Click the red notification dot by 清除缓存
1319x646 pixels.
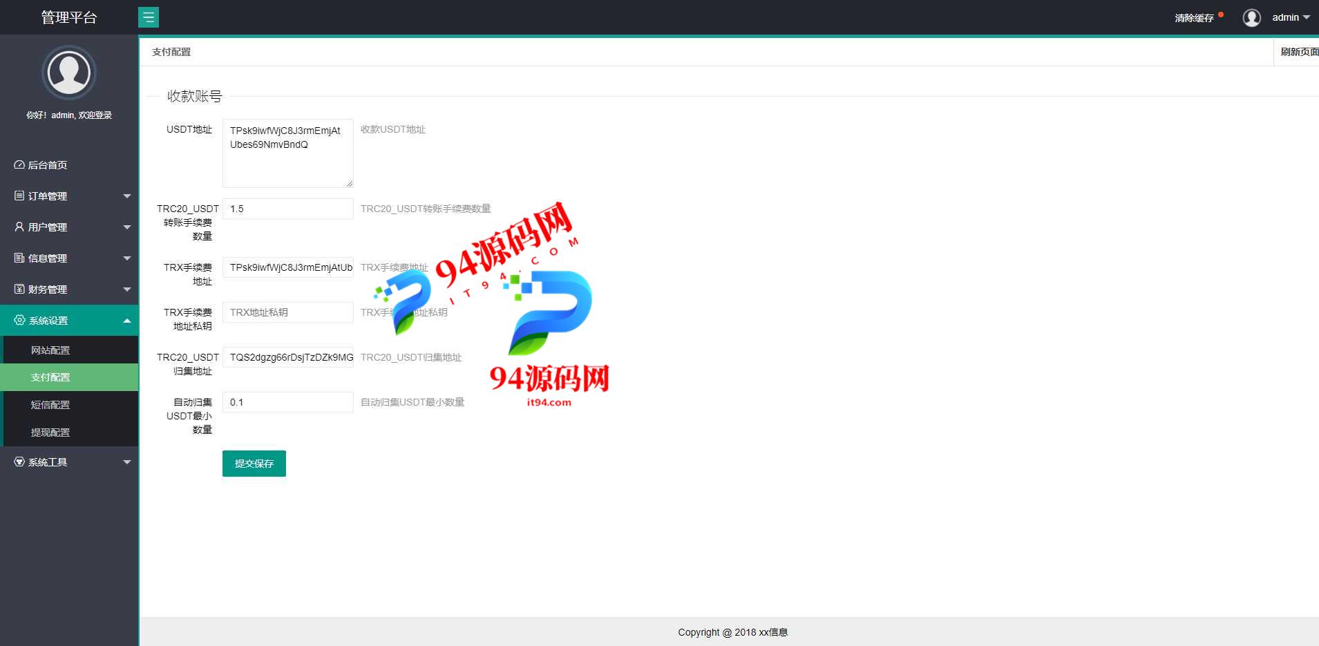[x=1221, y=15]
